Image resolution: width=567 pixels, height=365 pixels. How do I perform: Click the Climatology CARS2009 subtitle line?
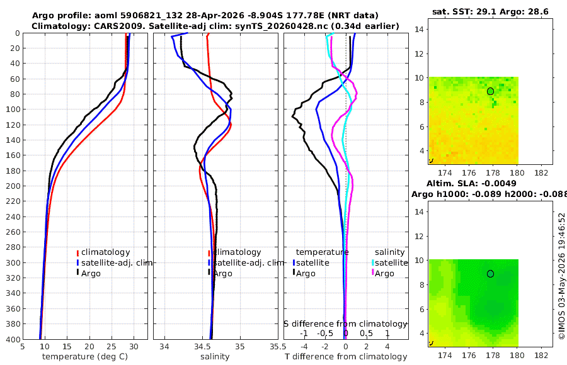pos(215,26)
